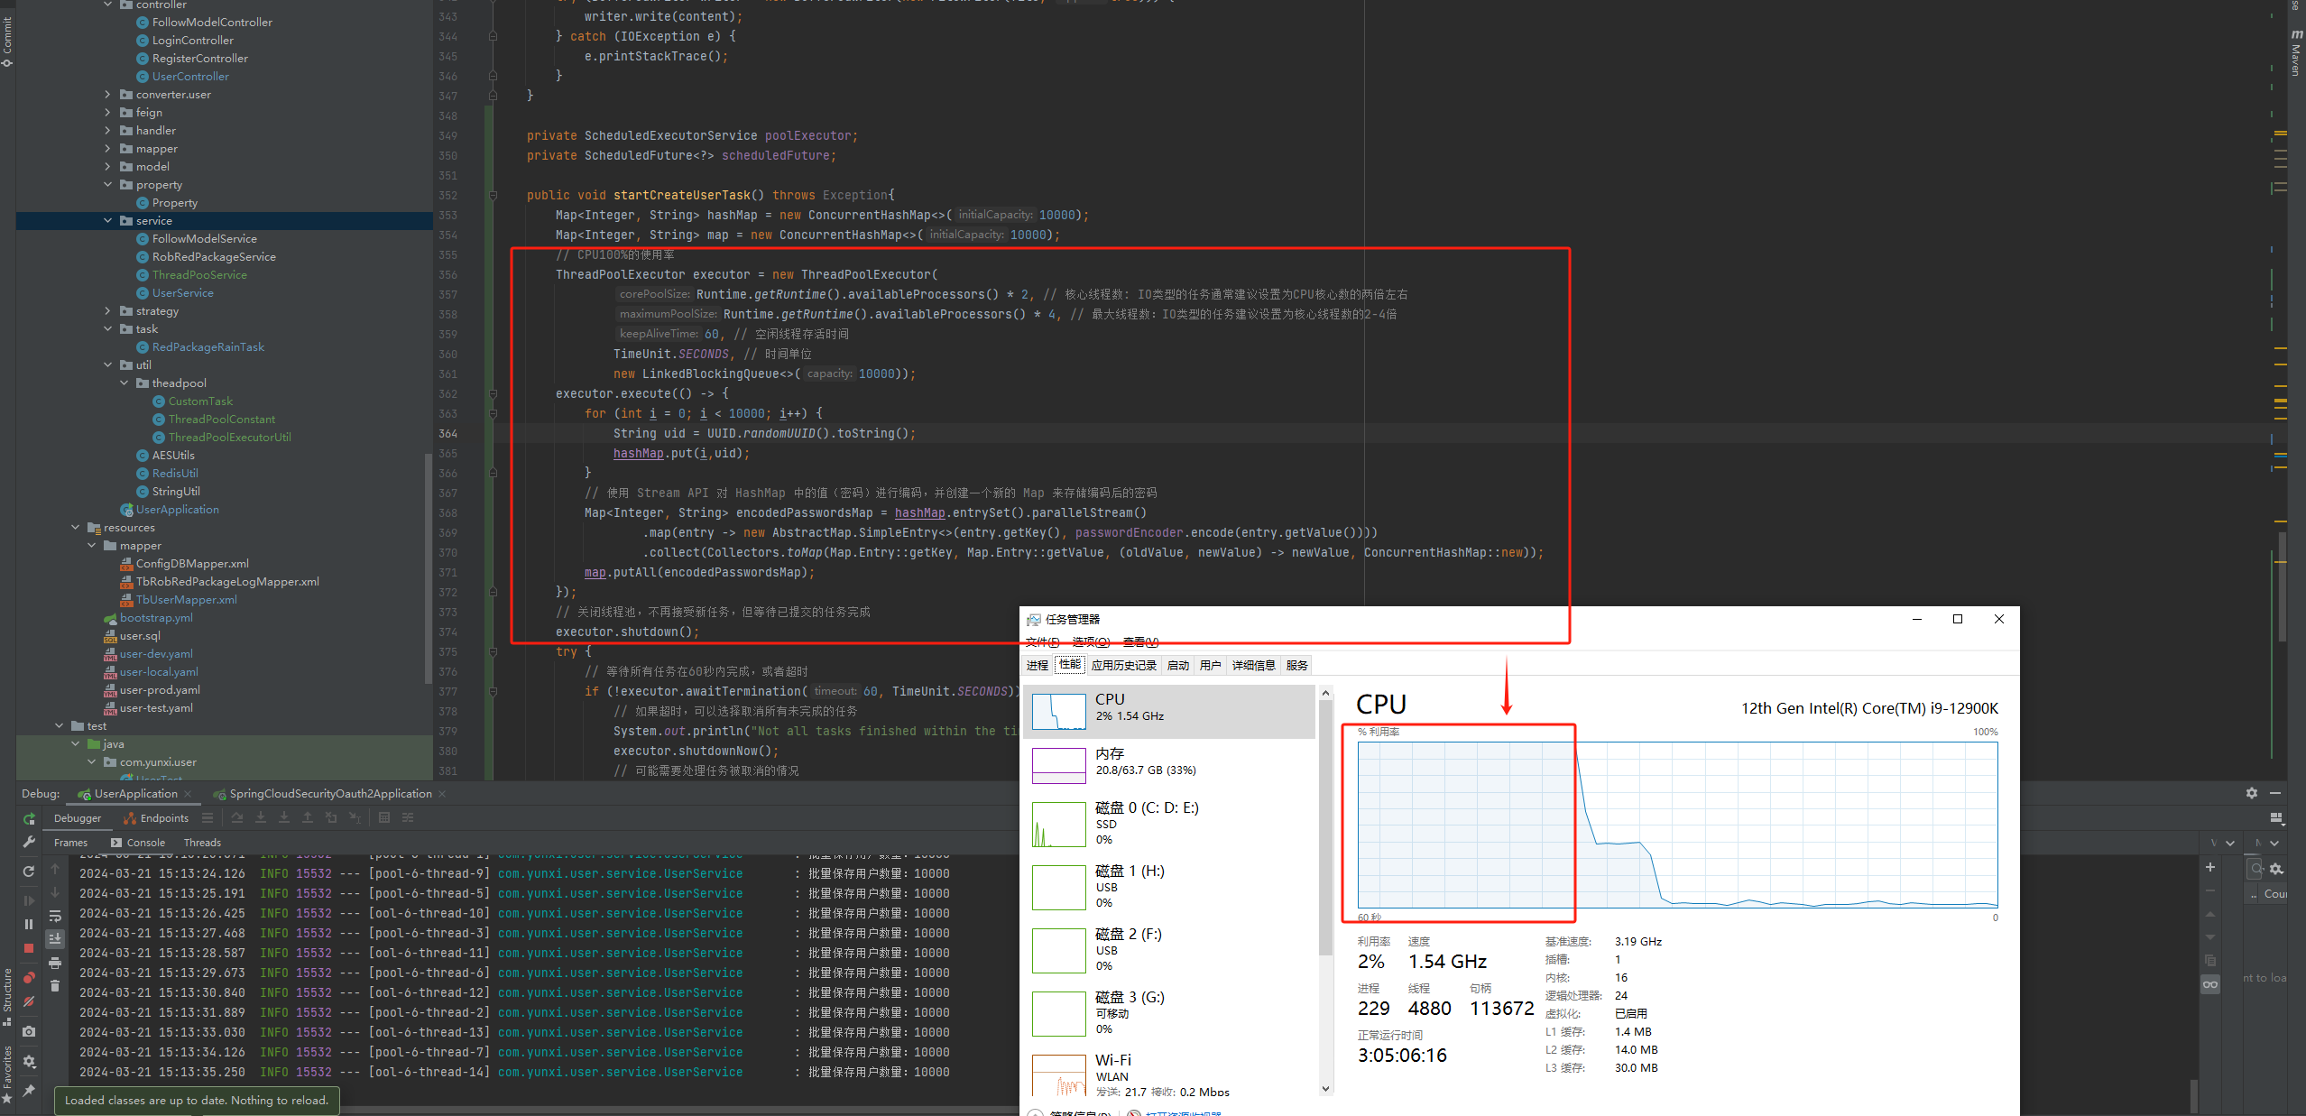Open View Breakpoints double red circle icon
The height and width of the screenshot is (1116, 2306).
29,978
